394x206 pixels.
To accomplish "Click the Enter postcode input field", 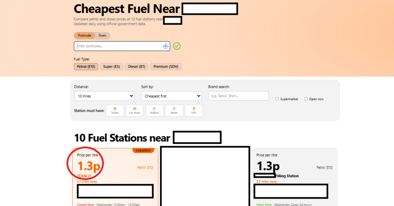I will click(122, 46).
